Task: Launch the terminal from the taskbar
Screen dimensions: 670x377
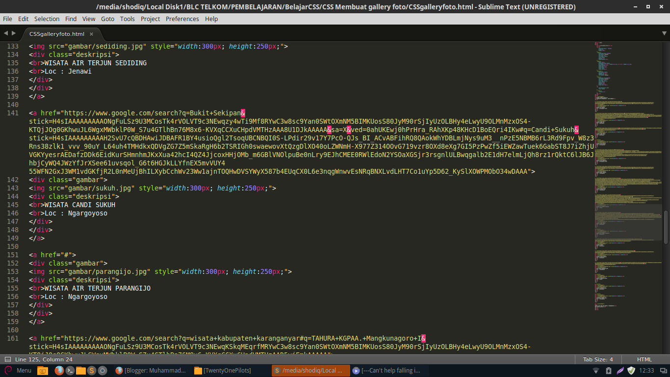Action: [x=70, y=370]
